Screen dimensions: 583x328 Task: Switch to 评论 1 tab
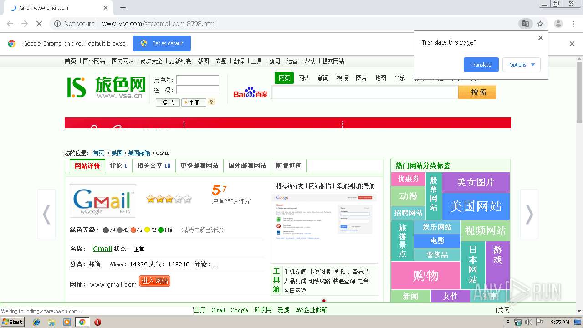click(x=118, y=166)
